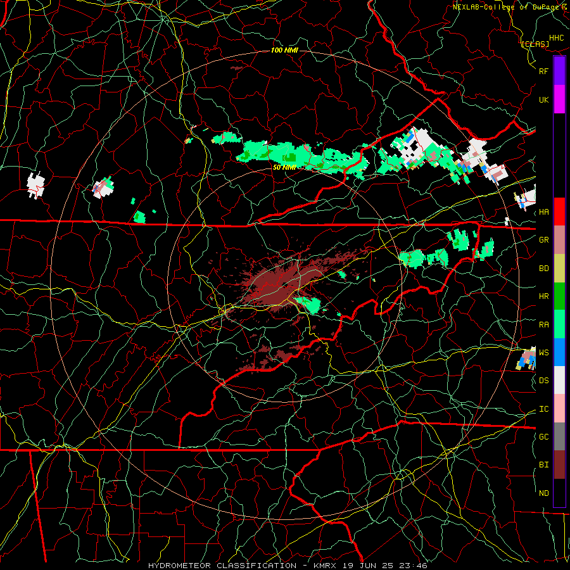Image resolution: width=570 pixels, height=570 pixels.
Task: Click the IC legend label
Action: coord(544,409)
